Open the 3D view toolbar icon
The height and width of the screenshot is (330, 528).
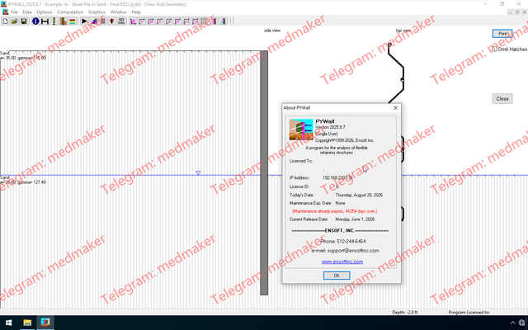[x=121, y=21]
